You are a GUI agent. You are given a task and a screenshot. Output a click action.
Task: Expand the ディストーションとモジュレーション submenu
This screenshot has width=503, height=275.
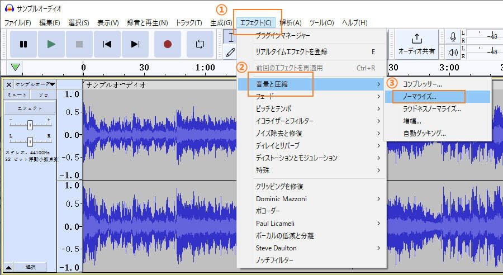coord(311,158)
